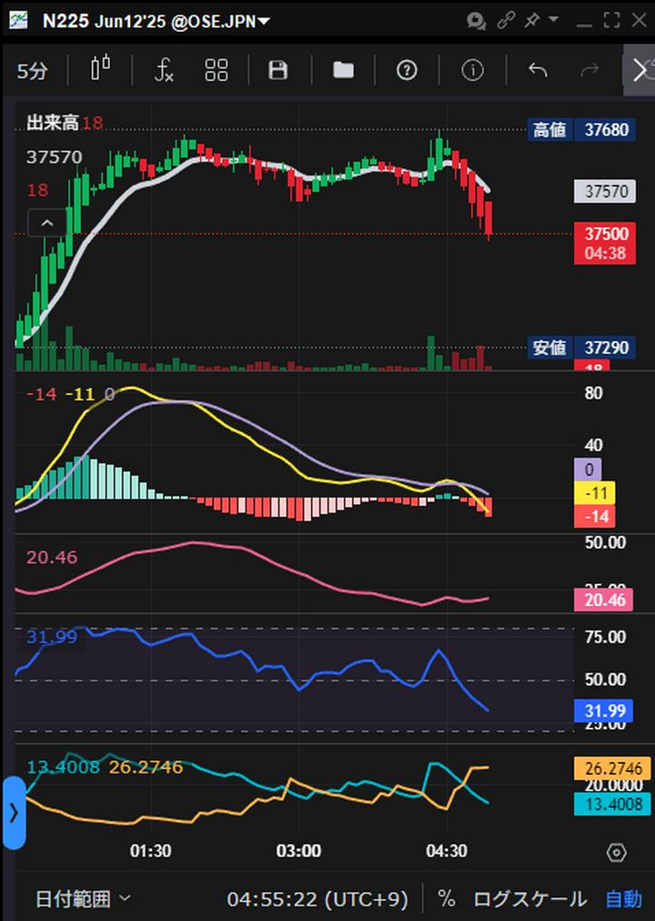This screenshot has height=921, width=655.
Task: Toggle ログスケール log scale mode
Action: 529,899
